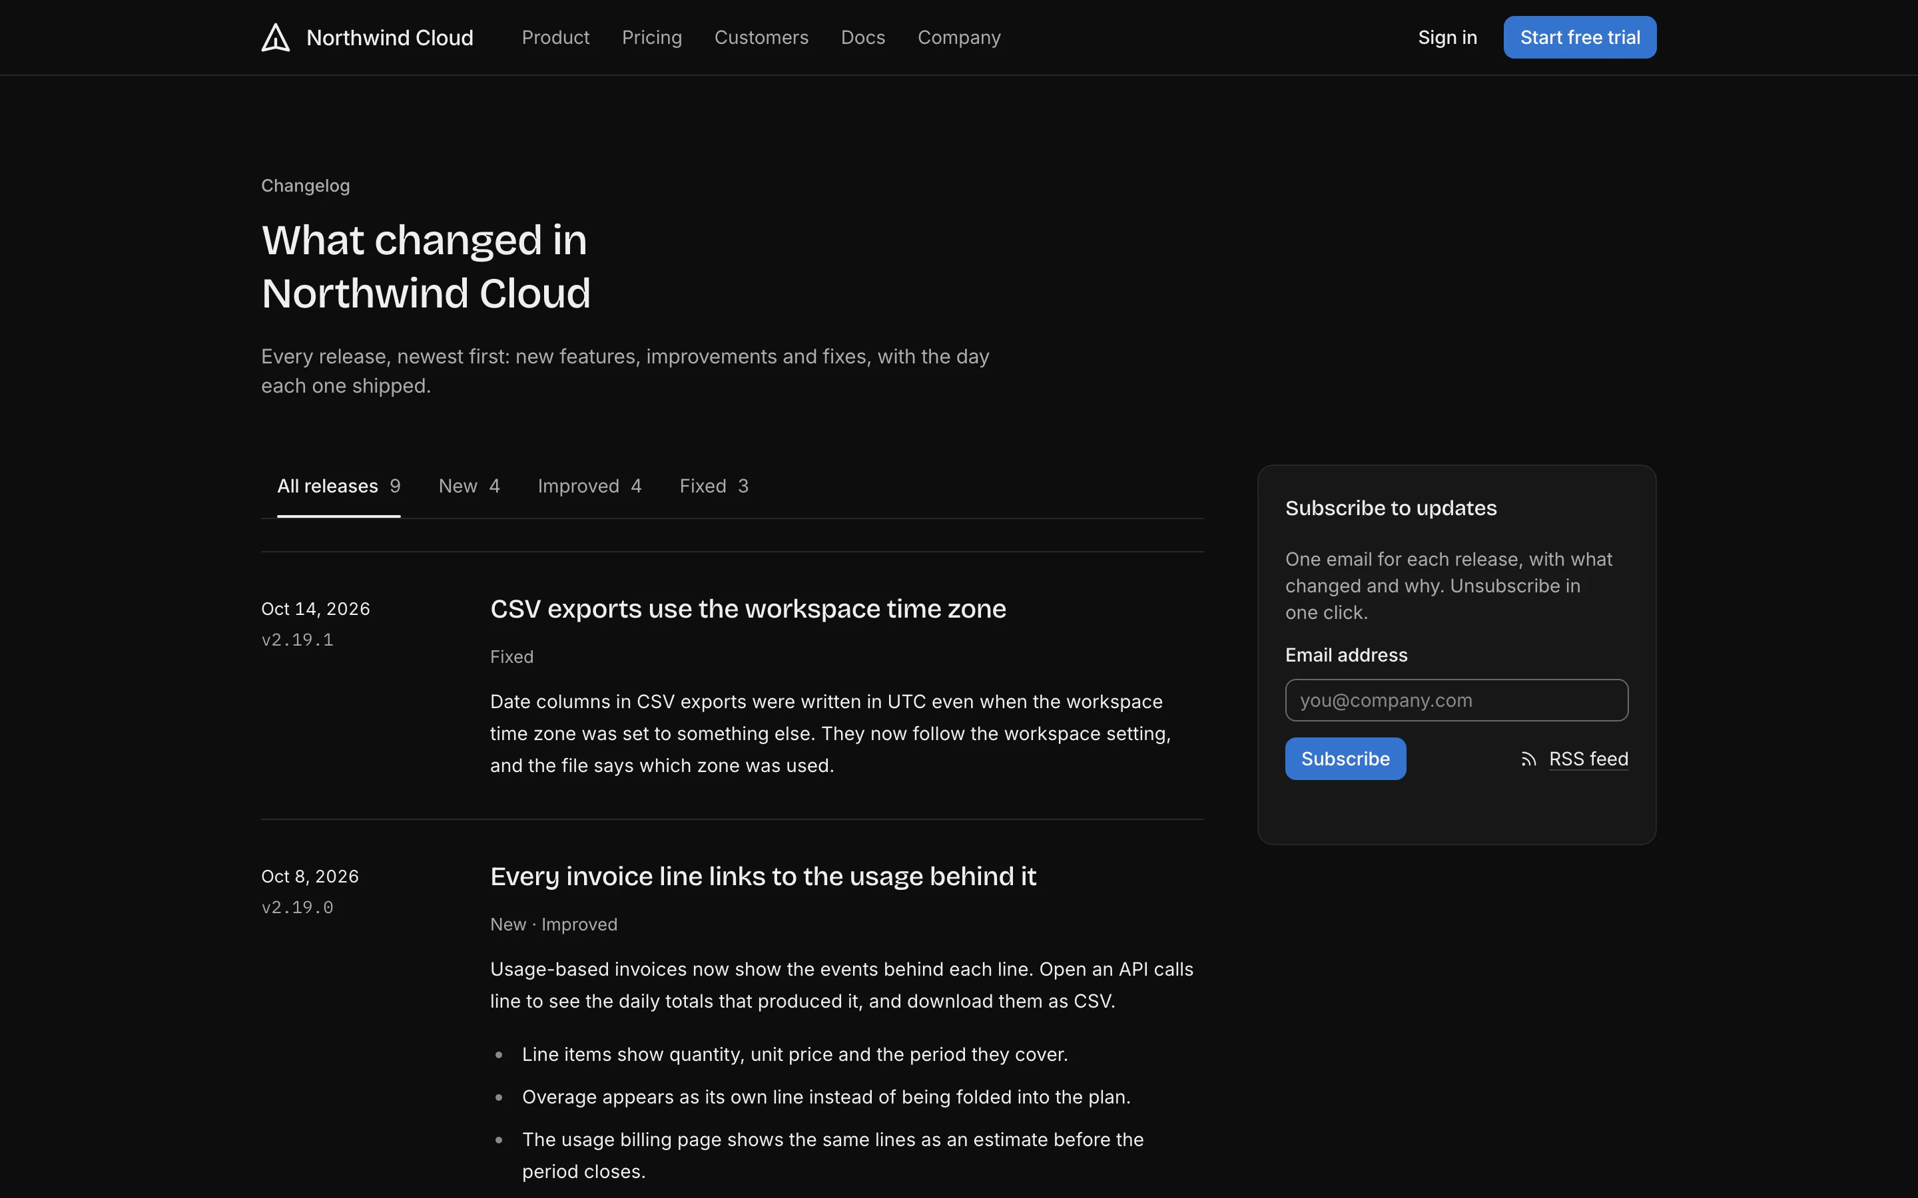Open the Company nav item
Image resolution: width=1918 pixels, height=1198 pixels.
point(959,37)
